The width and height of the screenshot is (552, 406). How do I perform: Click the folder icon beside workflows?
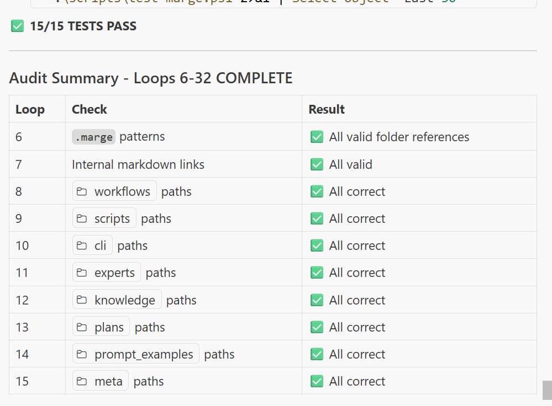(82, 191)
